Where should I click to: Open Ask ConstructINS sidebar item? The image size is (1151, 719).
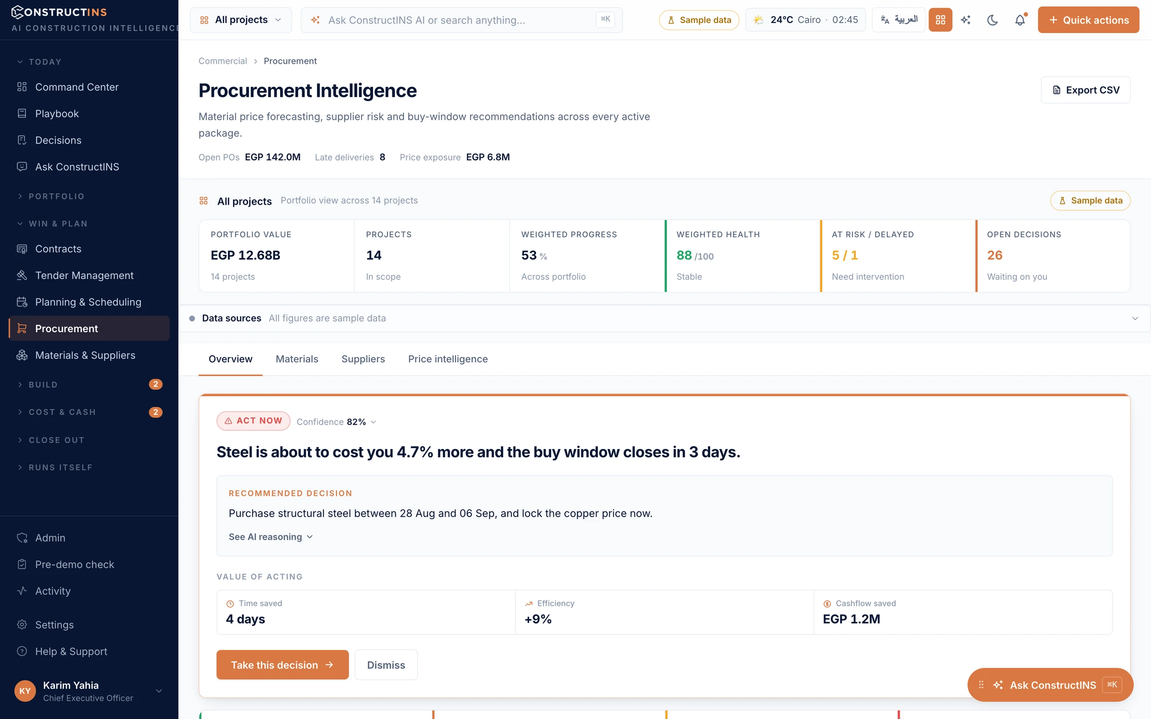pyautogui.click(x=89, y=167)
